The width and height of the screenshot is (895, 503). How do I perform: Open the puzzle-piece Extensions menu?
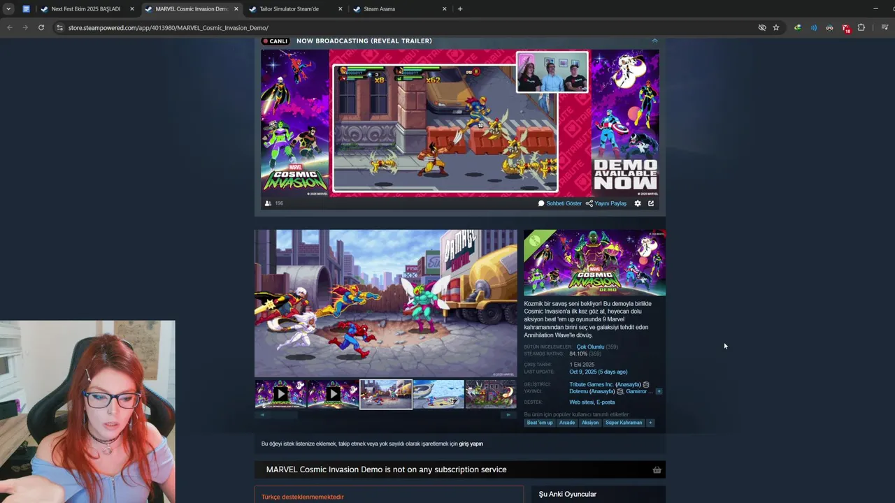coord(861,27)
